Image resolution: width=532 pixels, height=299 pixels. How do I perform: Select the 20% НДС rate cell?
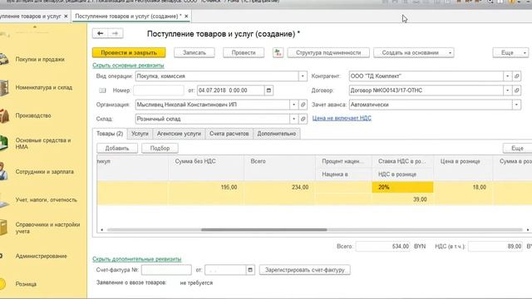[402, 187]
